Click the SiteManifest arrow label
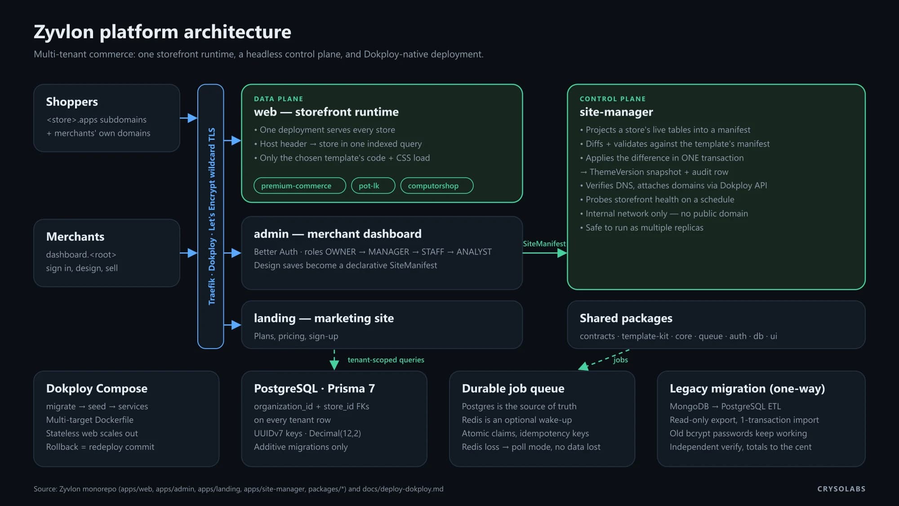The image size is (899, 506). click(x=544, y=244)
